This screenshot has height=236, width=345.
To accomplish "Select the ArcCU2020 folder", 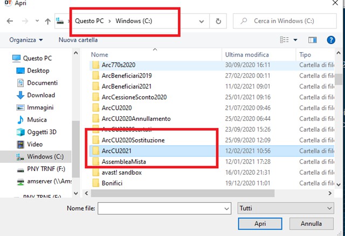I will point(116,108).
